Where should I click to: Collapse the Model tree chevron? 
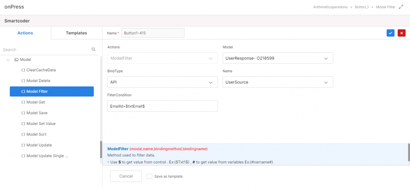8,60
